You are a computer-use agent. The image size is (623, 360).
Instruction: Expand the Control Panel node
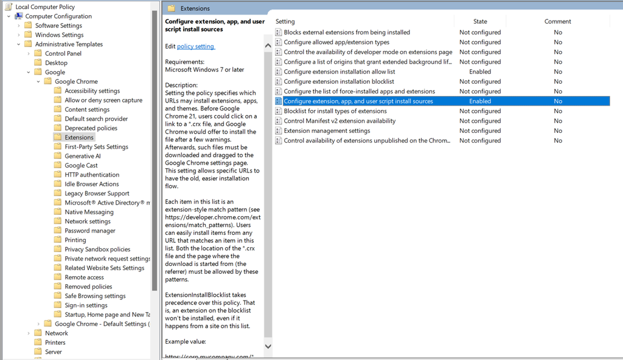(x=29, y=53)
